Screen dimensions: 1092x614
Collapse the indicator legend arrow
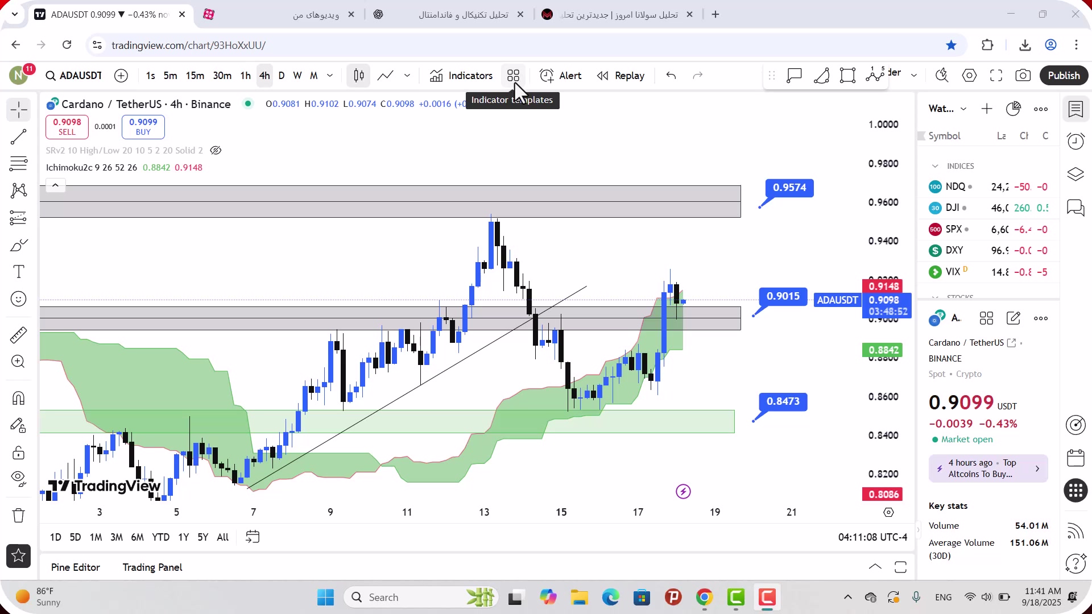55,185
